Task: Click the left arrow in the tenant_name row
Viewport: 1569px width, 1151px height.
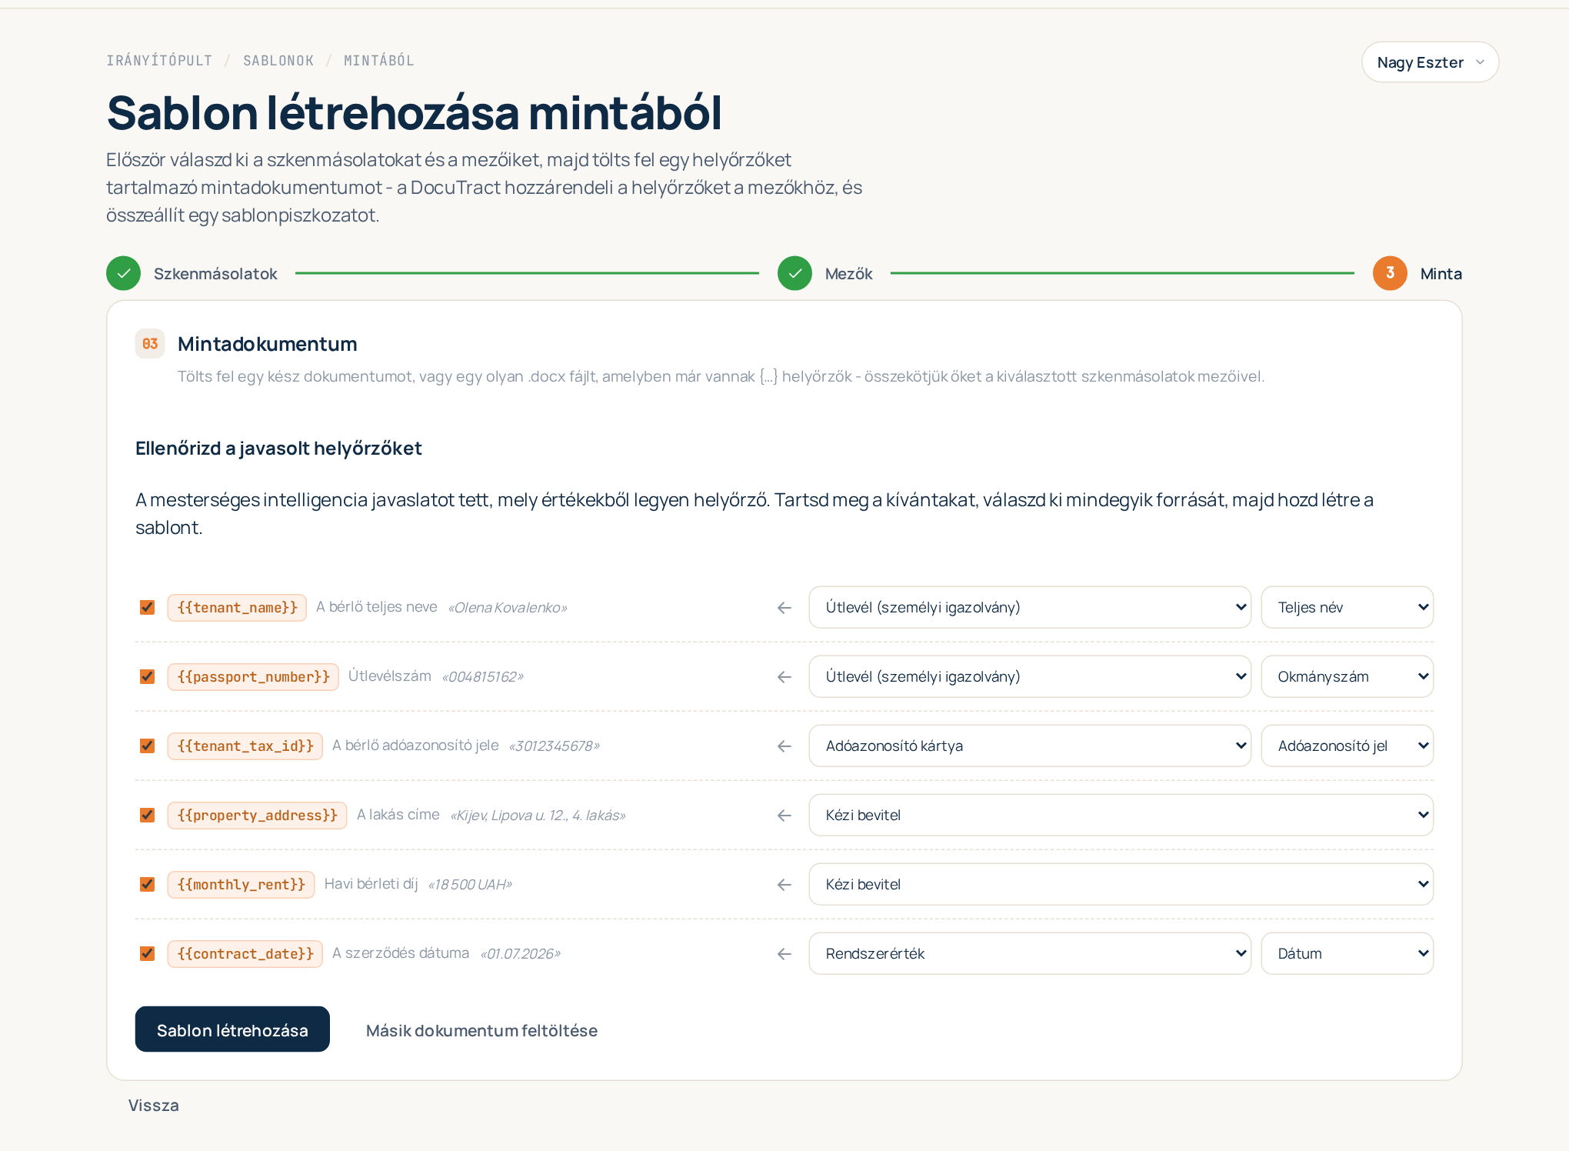Action: click(784, 608)
